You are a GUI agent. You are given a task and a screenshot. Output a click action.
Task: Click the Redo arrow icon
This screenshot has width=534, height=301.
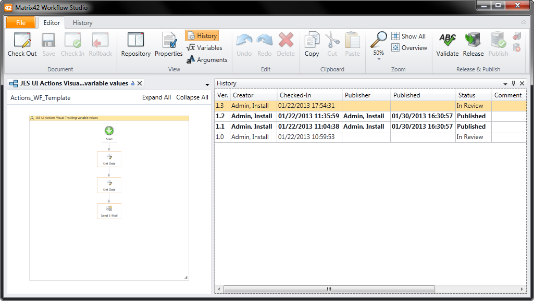pyautogui.click(x=265, y=40)
